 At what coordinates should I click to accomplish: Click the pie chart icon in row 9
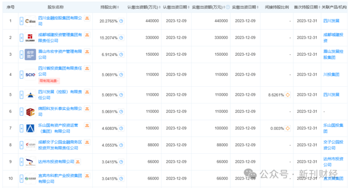(x=121, y=162)
